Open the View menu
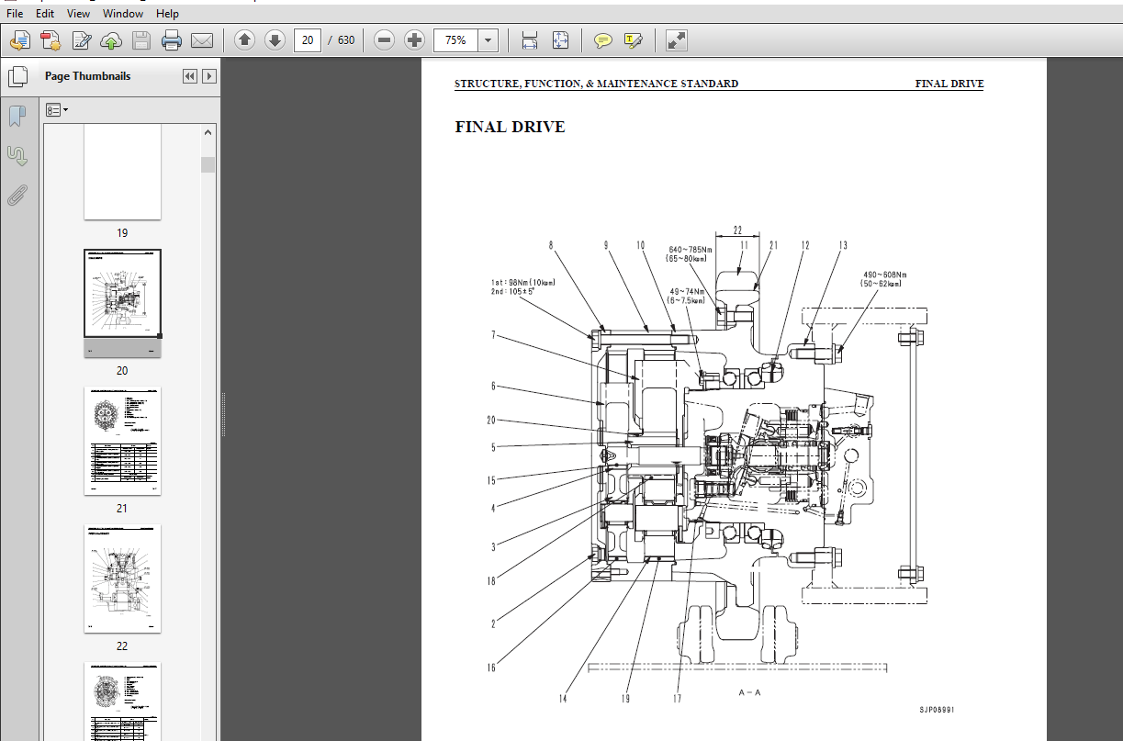The image size is (1123, 741). click(x=79, y=14)
